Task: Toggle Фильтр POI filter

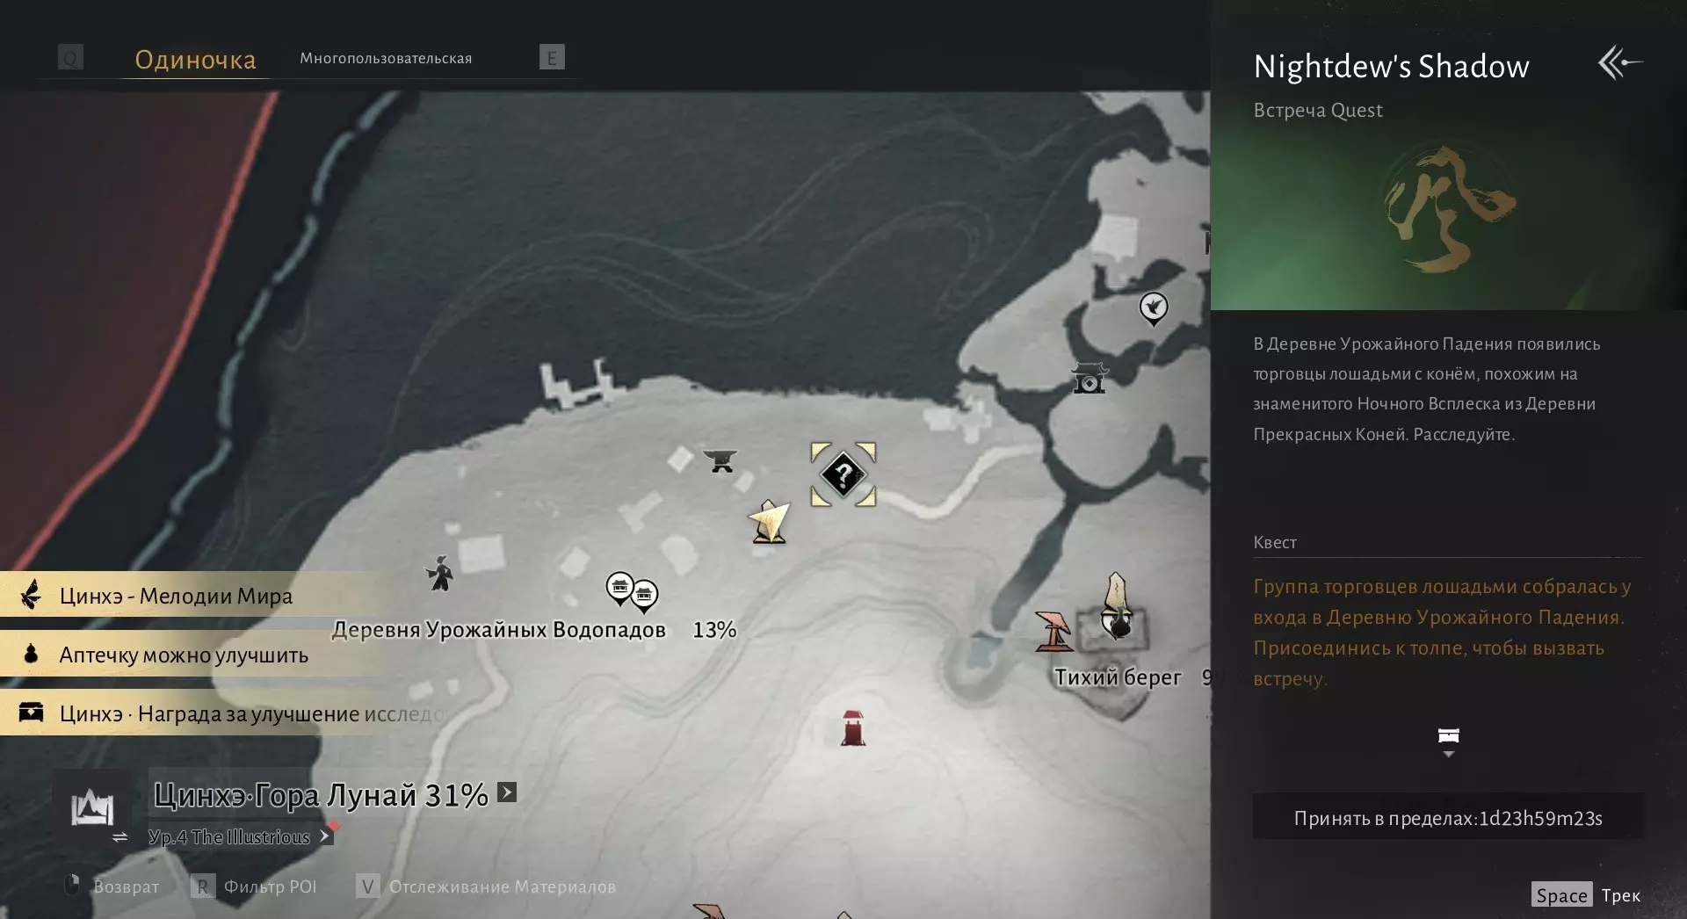Action: pyautogui.click(x=253, y=886)
